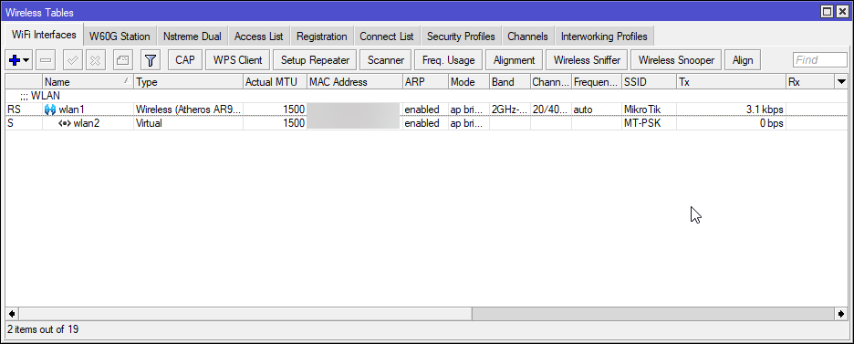Image resolution: width=854 pixels, height=344 pixels.
Task: Click the blue plus Add icon
Action: pos(15,60)
